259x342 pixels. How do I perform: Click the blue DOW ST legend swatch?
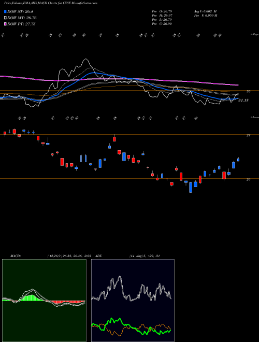(5, 11)
